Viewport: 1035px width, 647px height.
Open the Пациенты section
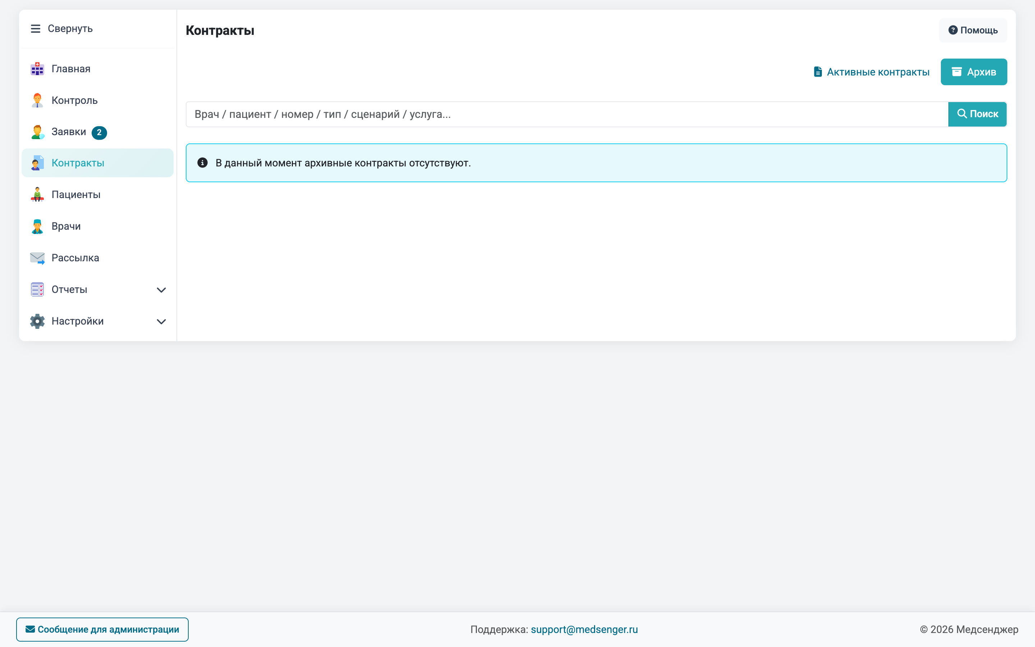click(97, 195)
